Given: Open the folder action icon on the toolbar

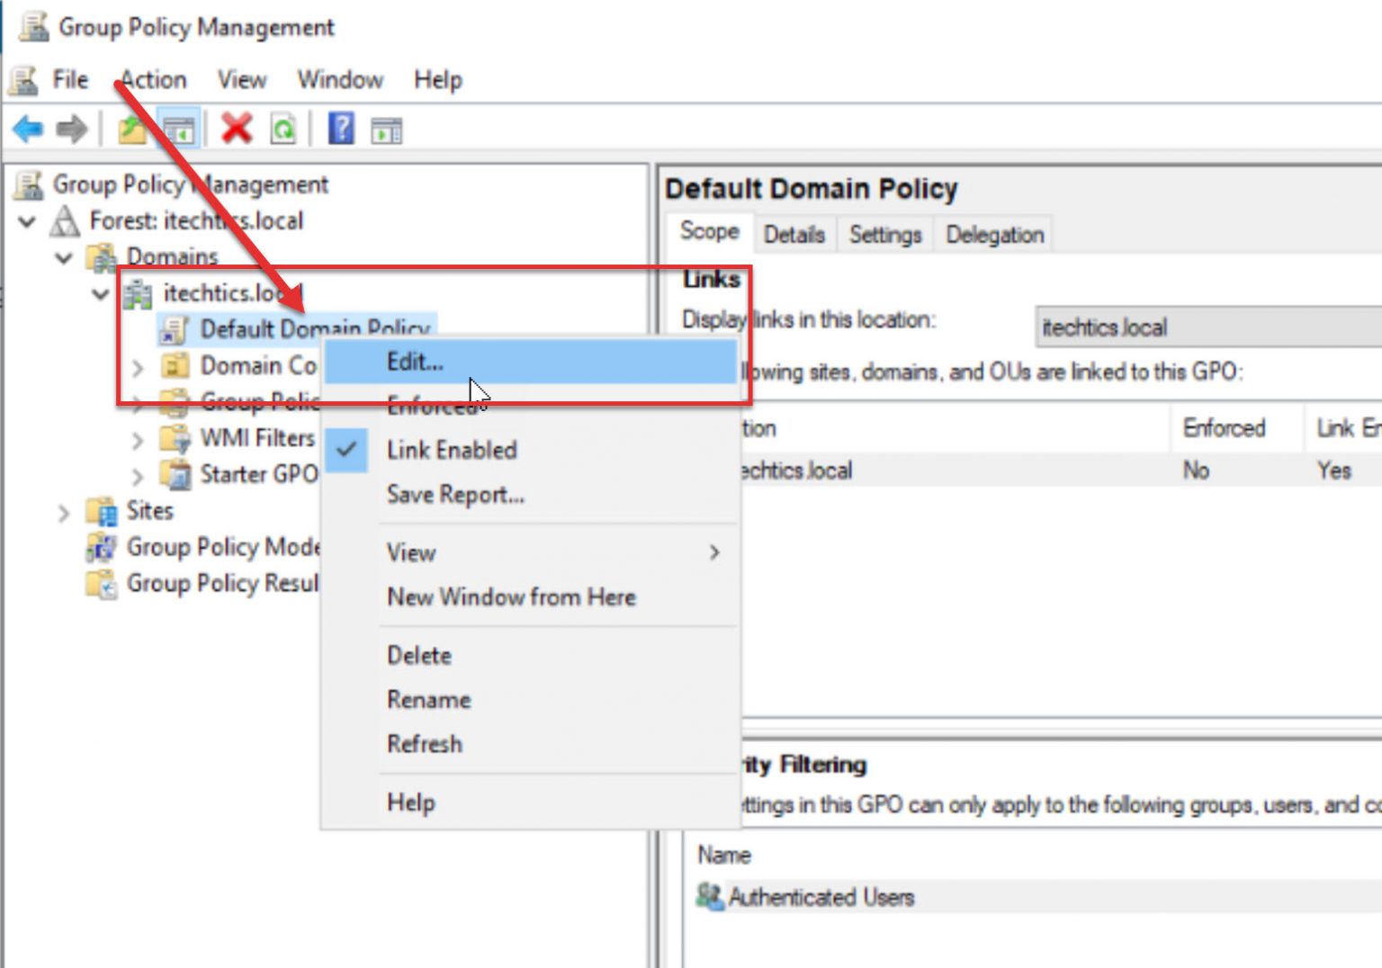Looking at the screenshot, I should pyautogui.click(x=130, y=129).
